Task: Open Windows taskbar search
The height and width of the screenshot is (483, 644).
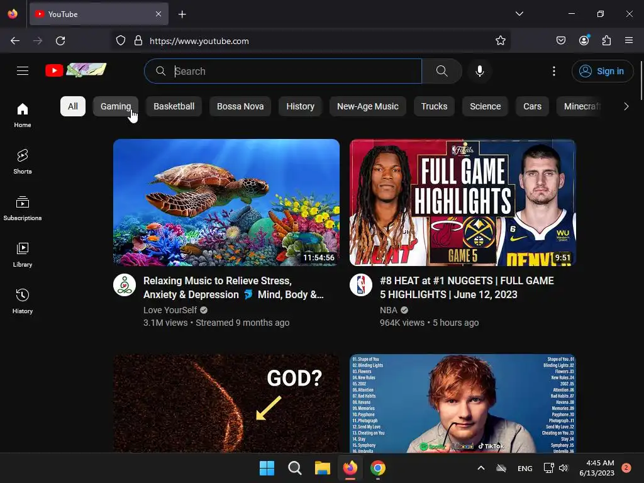Action: coord(294,468)
